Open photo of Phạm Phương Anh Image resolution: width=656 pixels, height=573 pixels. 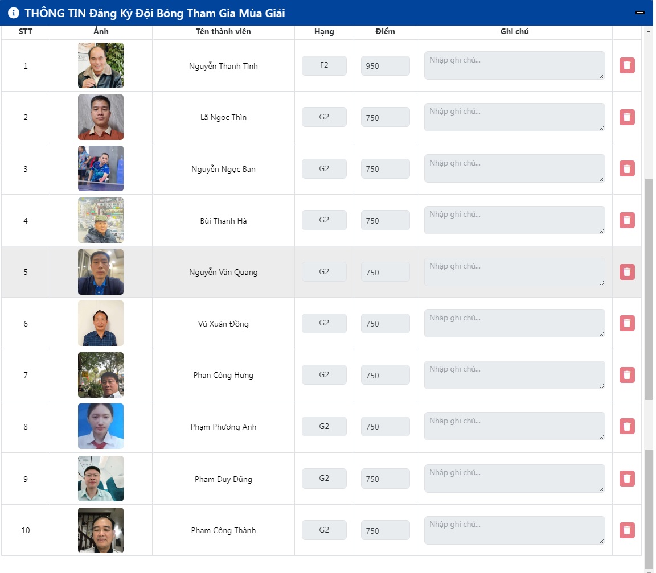101,426
